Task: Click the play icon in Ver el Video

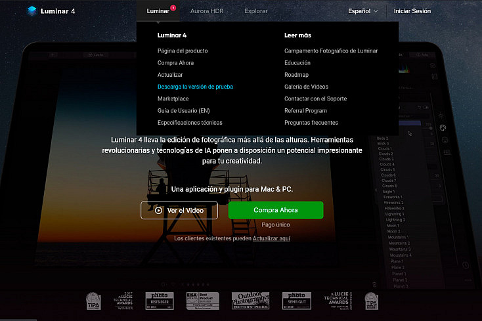Action: pyautogui.click(x=159, y=211)
